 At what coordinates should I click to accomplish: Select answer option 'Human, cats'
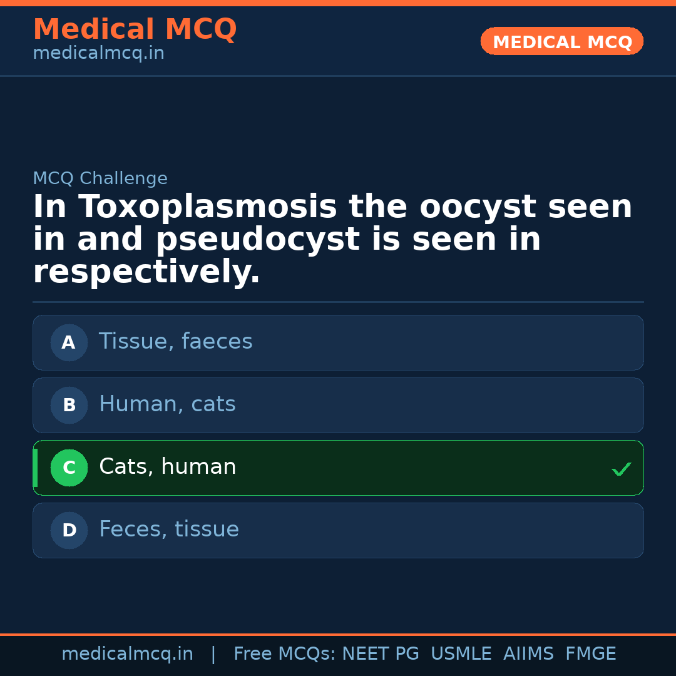click(338, 405)
